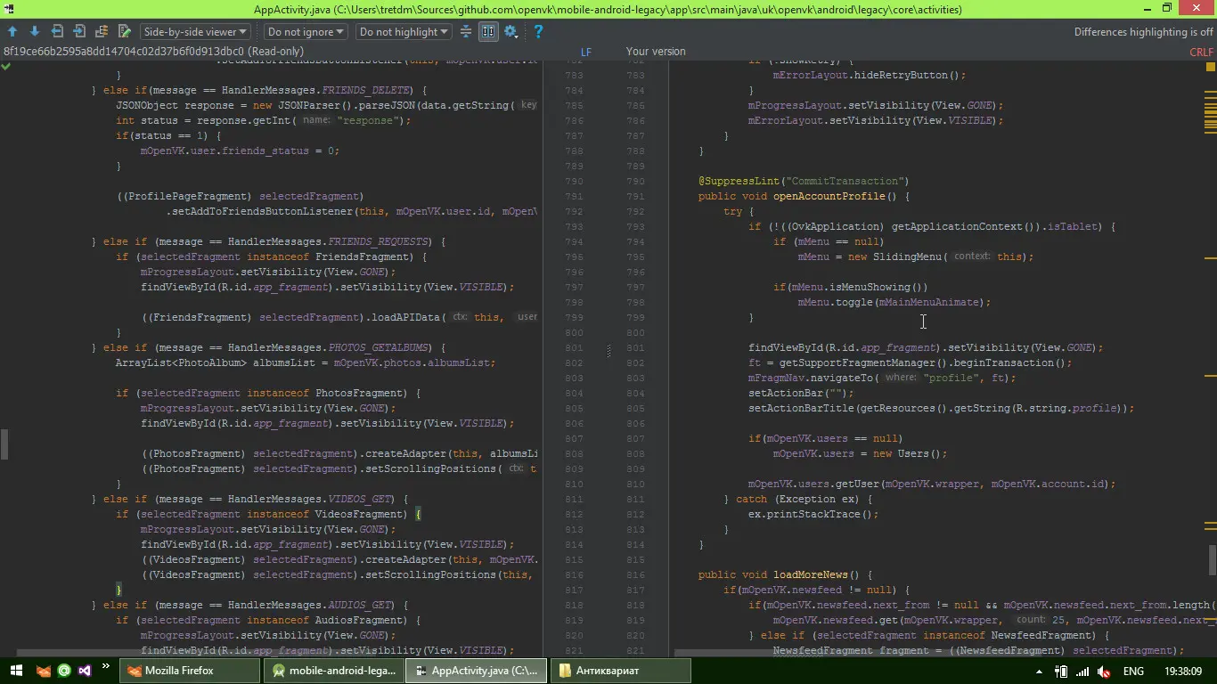This screenshot has width=1217, height=684.
Task: Click the compare previous file icon
Action: (x=57, y=31)
